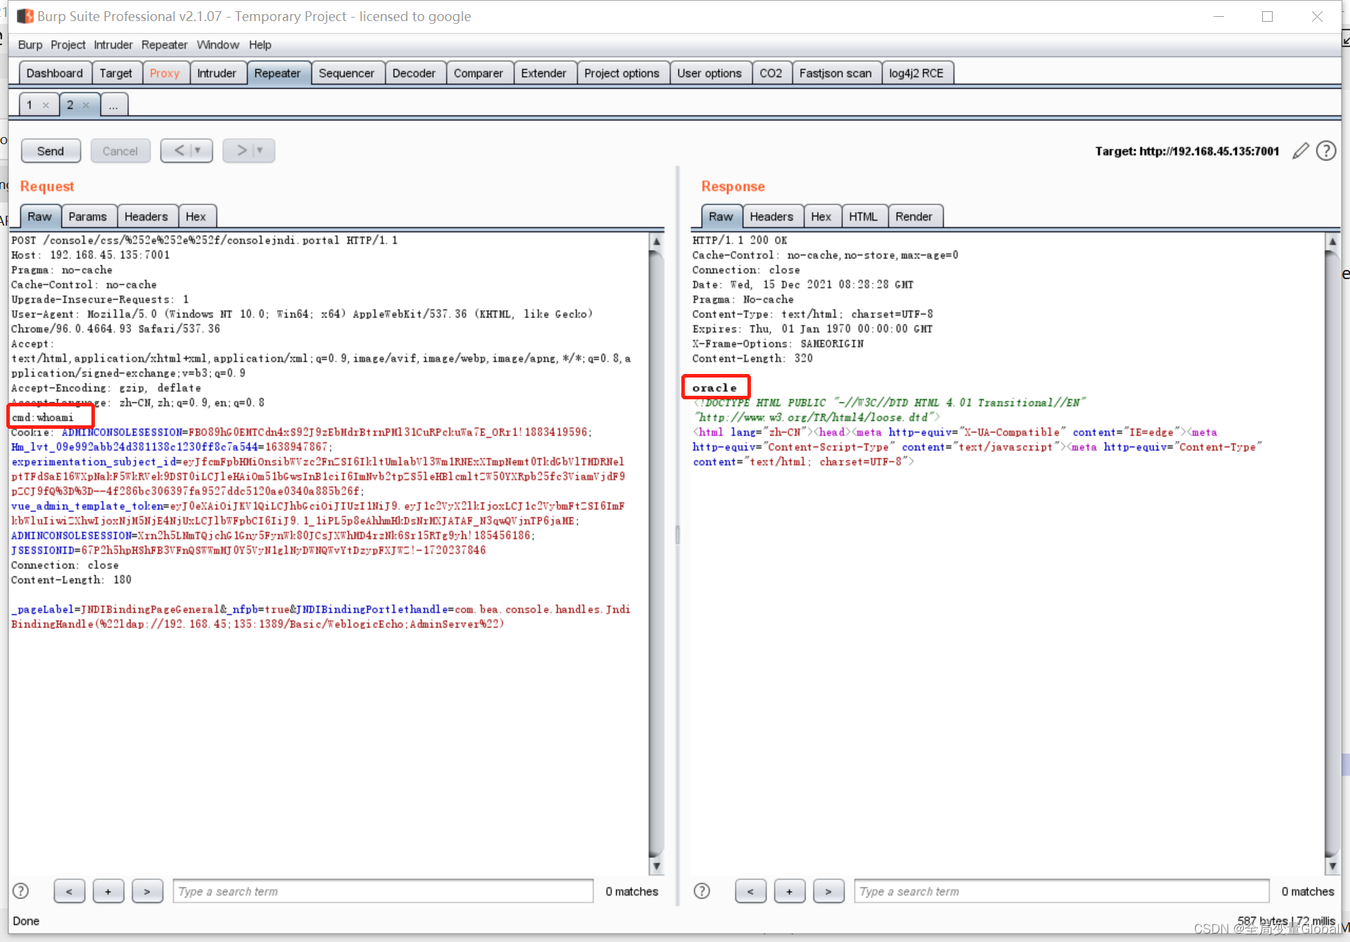Screen dimensions: 1350x942
Task: Switch response view to Hex
Action: 821,217
